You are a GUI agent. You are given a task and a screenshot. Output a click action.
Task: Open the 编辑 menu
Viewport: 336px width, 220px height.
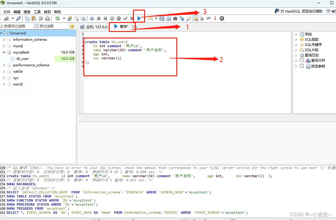17,12
